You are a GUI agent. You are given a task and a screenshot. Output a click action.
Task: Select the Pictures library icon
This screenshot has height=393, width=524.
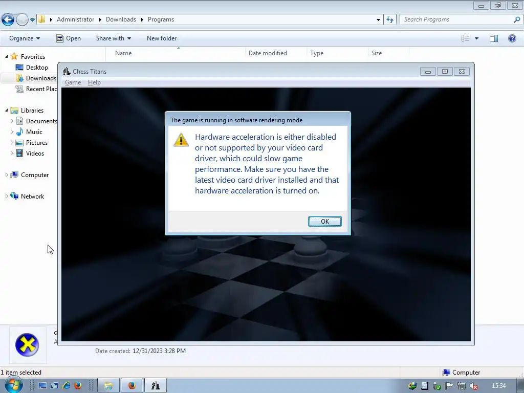pyautogui.click(x=20, y=143)
